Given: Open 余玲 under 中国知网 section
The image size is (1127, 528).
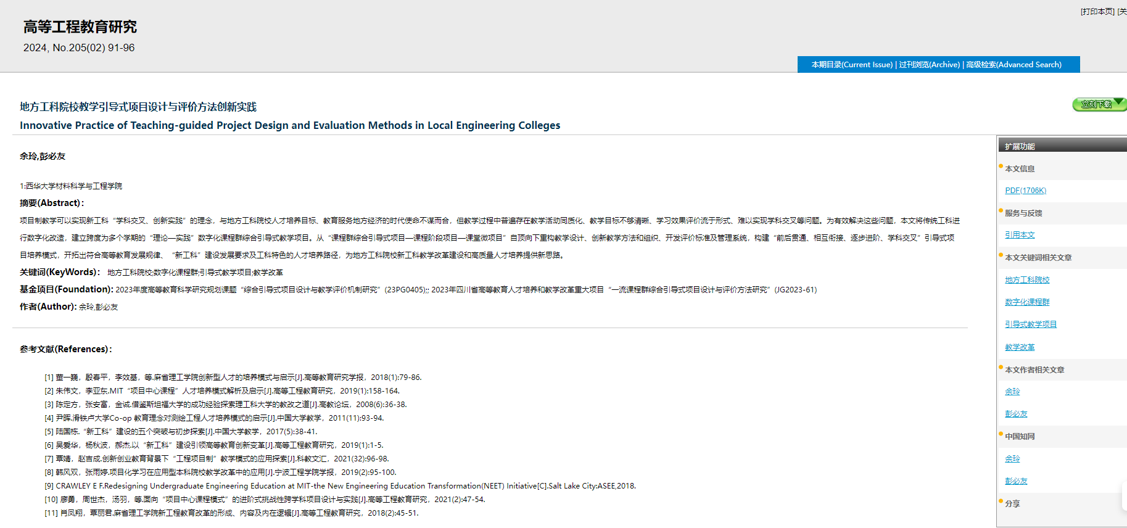Looking at the screenshot, I should [x=1012, y=459].
